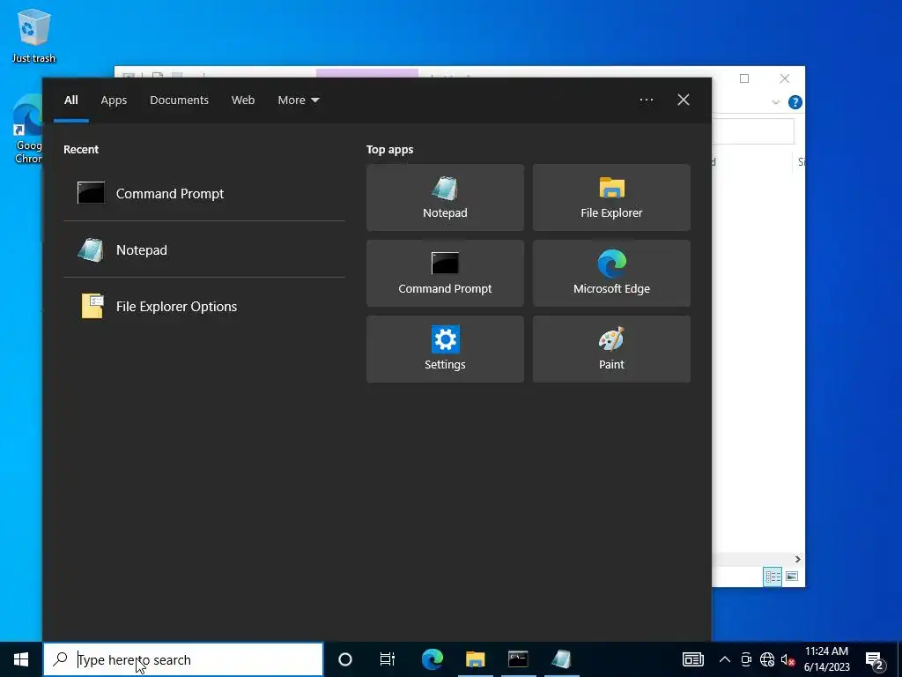The height and width of the screenshot is (677, 902).
Task: Switch to the Apps search tab
Action: [x=114, y=100]
